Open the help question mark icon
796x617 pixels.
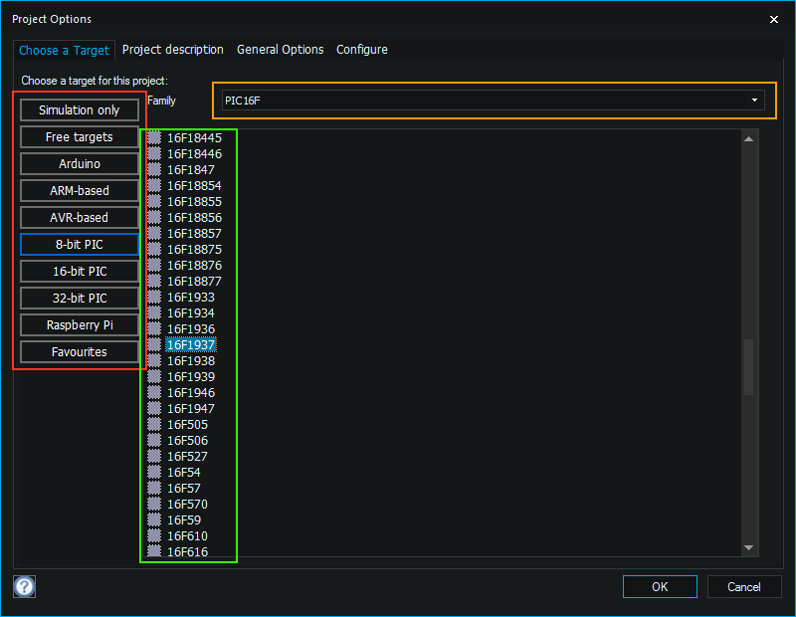(x=24, y=586)
